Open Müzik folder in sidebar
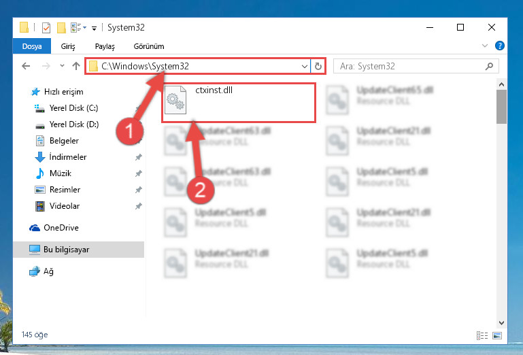Image resolution: width=523 pixels, height=355 pixels. tap(53, 173)
